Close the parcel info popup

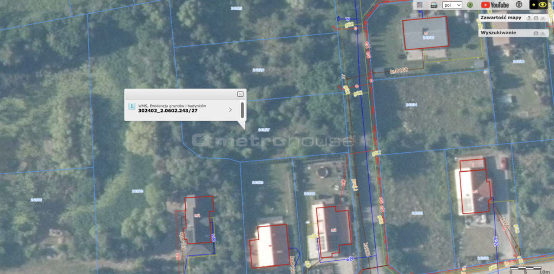point(240,94)
